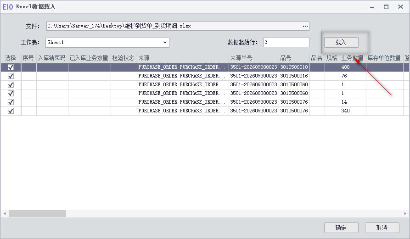The width and height of the screenshot is (410, 239).
Task: Click the horizontal scrollbar thumb
Action: click(x=37, y=214)
